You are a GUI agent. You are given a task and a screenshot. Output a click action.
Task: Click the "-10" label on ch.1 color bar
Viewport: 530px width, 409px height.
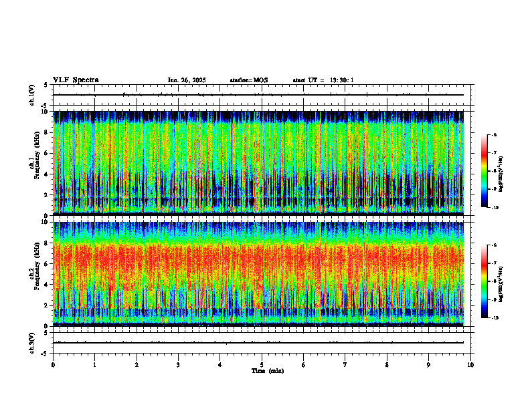click(x=495, y=208)
